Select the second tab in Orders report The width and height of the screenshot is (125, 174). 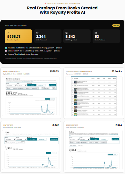tap(80, 145)
